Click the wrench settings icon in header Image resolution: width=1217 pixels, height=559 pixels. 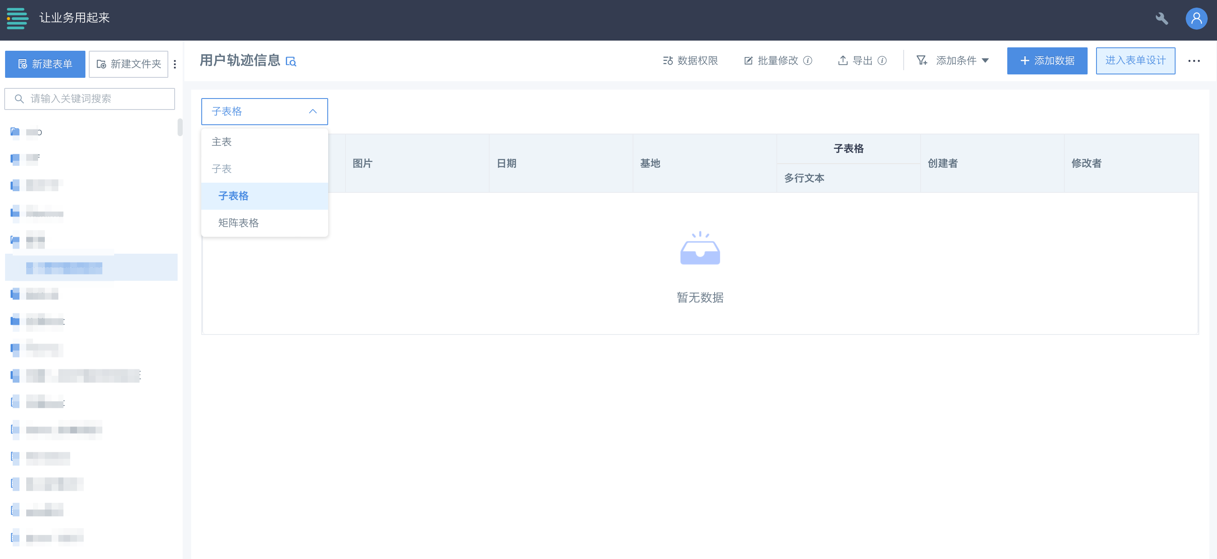click(x=1161, y=19)
